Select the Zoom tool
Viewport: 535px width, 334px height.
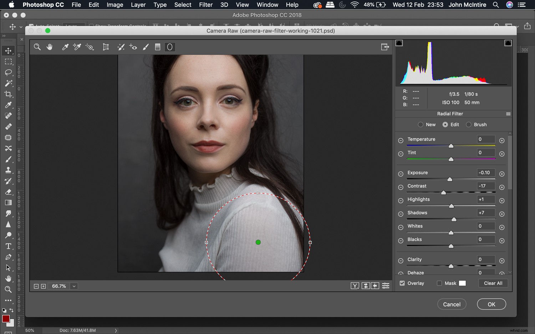[x=37, y=47]
